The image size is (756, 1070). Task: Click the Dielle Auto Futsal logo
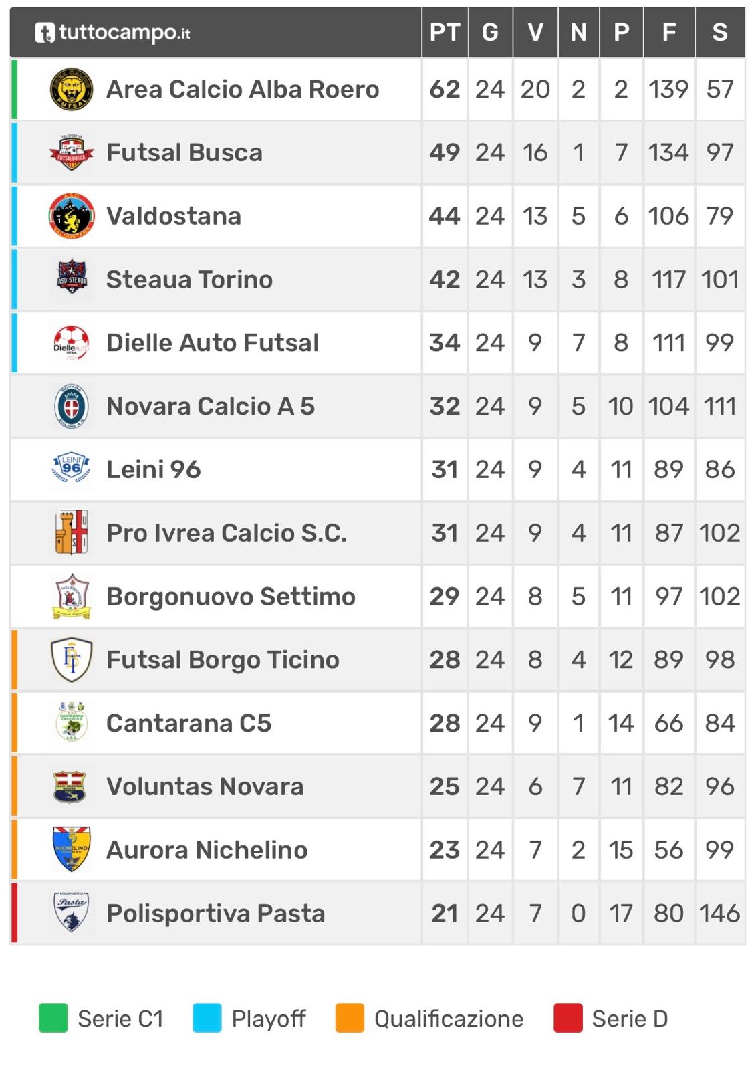point(72,343)
